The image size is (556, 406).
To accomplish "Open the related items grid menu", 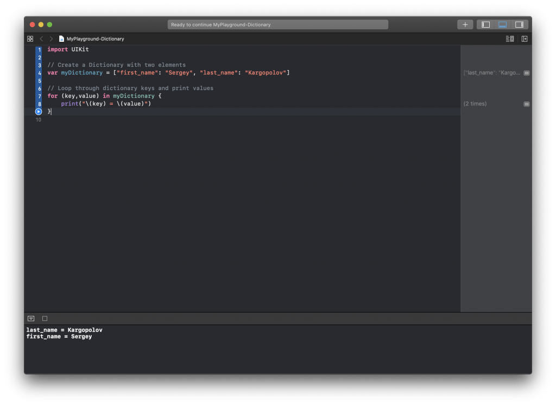I will click(30, 39).
